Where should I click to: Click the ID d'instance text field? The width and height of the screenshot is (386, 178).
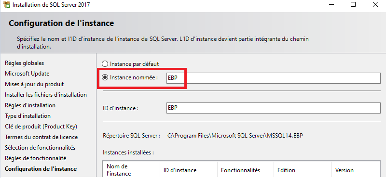[273, 108]
